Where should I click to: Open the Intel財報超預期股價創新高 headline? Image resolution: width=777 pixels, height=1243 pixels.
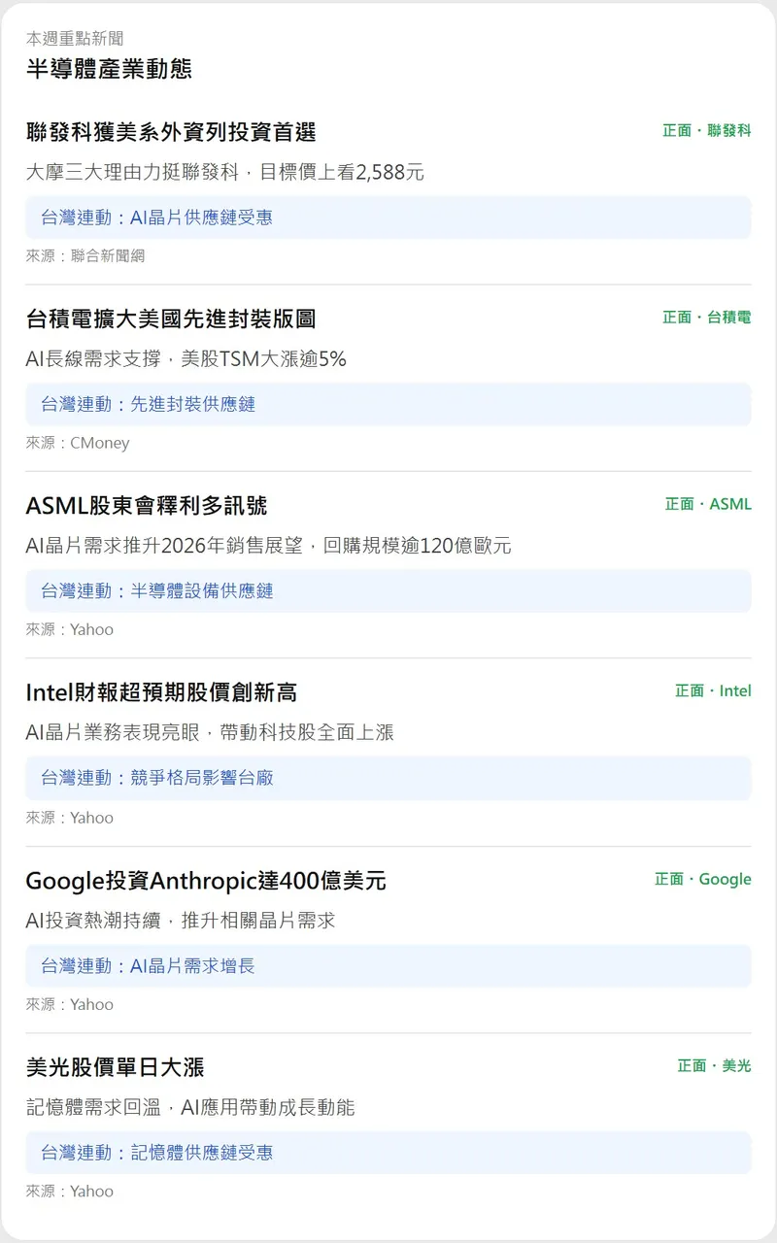pyautogui.click(x=161, y=692)
